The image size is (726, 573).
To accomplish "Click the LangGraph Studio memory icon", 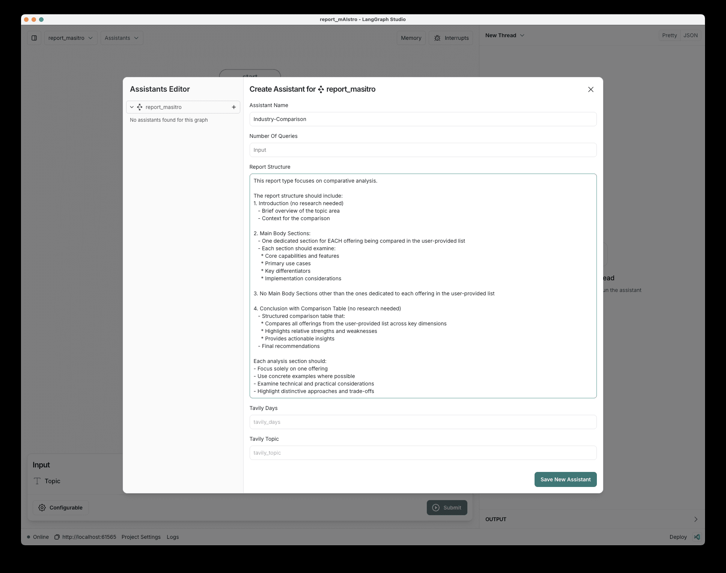I will 411,38.
